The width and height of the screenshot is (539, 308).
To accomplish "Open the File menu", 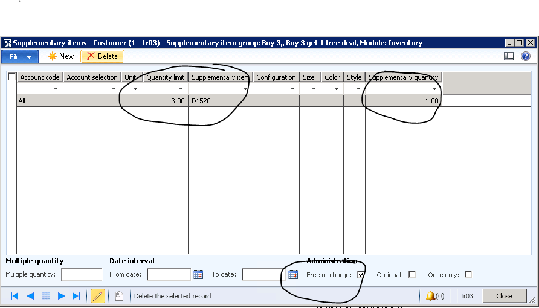I will (20, 56).
